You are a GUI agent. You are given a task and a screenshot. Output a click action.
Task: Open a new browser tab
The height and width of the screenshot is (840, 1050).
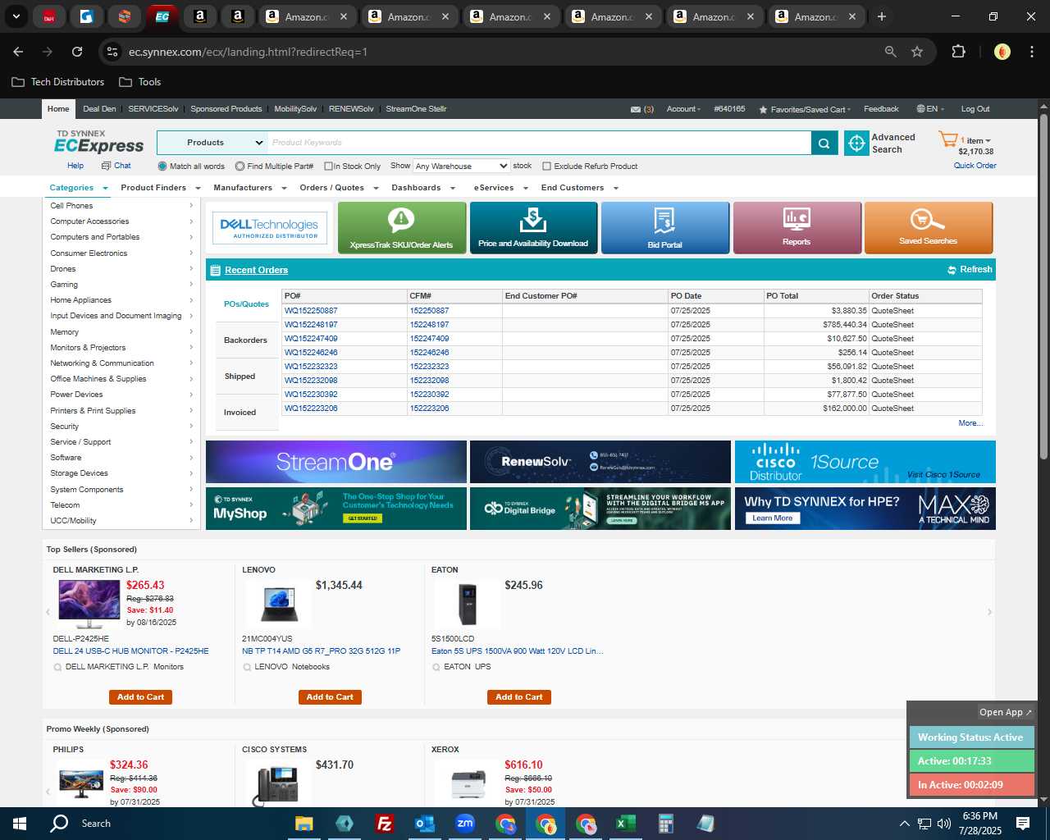tap(882, 16)
